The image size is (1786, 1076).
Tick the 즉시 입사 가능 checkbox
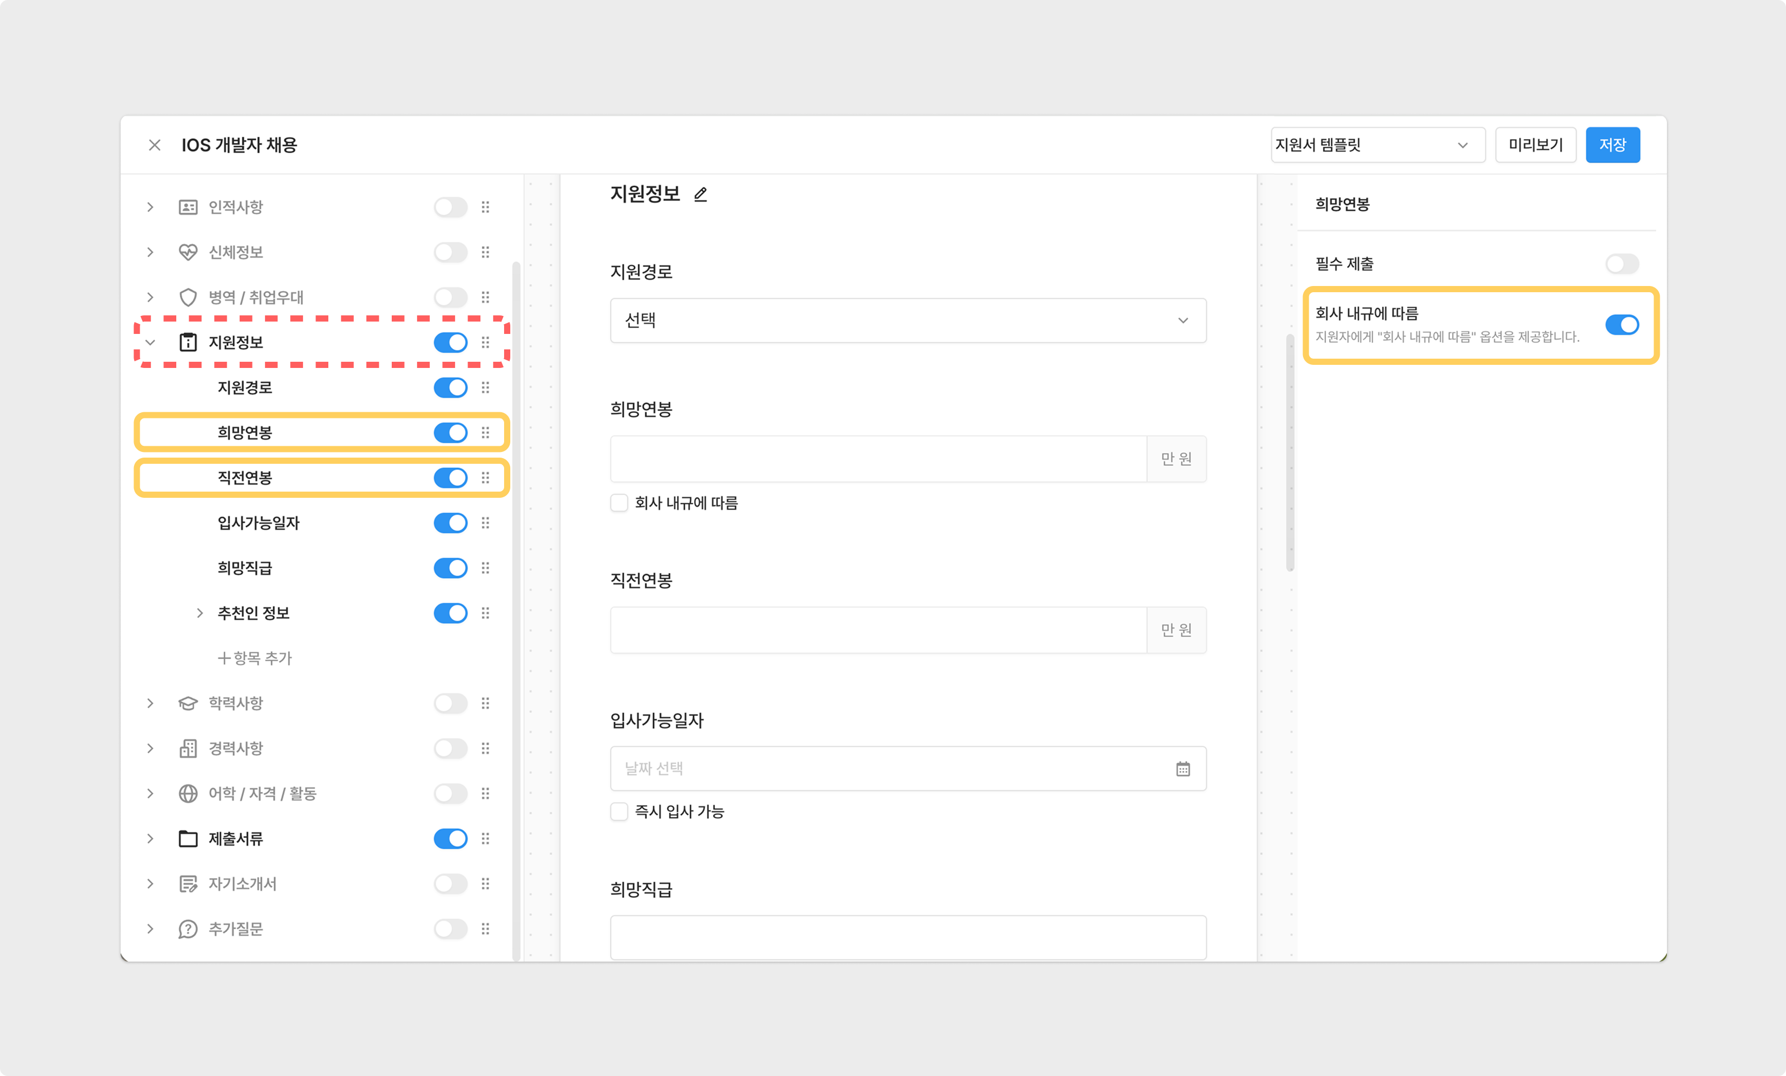click(x=619, y=812)
